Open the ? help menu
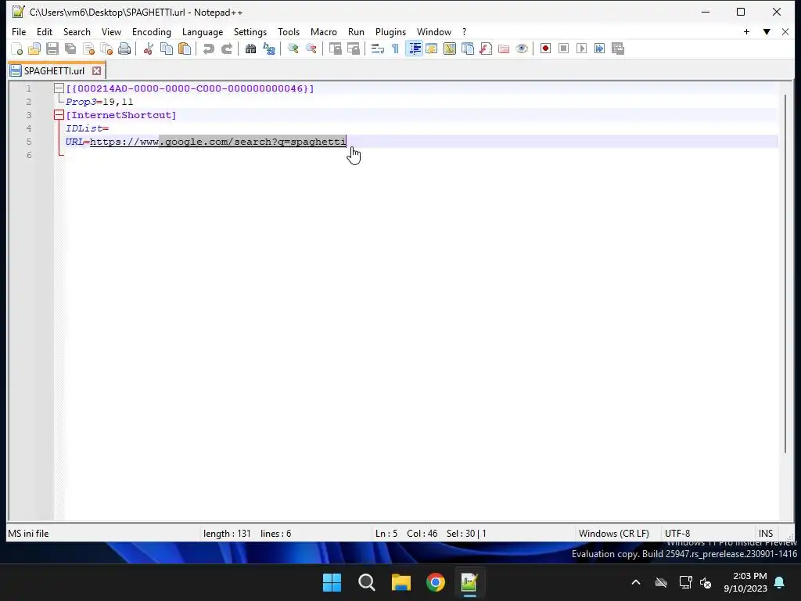This screenshot has width=801, height=601. (x=465, y=31)
